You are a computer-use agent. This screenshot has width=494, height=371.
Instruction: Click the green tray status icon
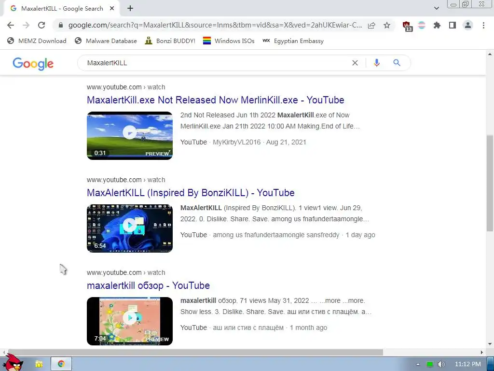point(430,364)
